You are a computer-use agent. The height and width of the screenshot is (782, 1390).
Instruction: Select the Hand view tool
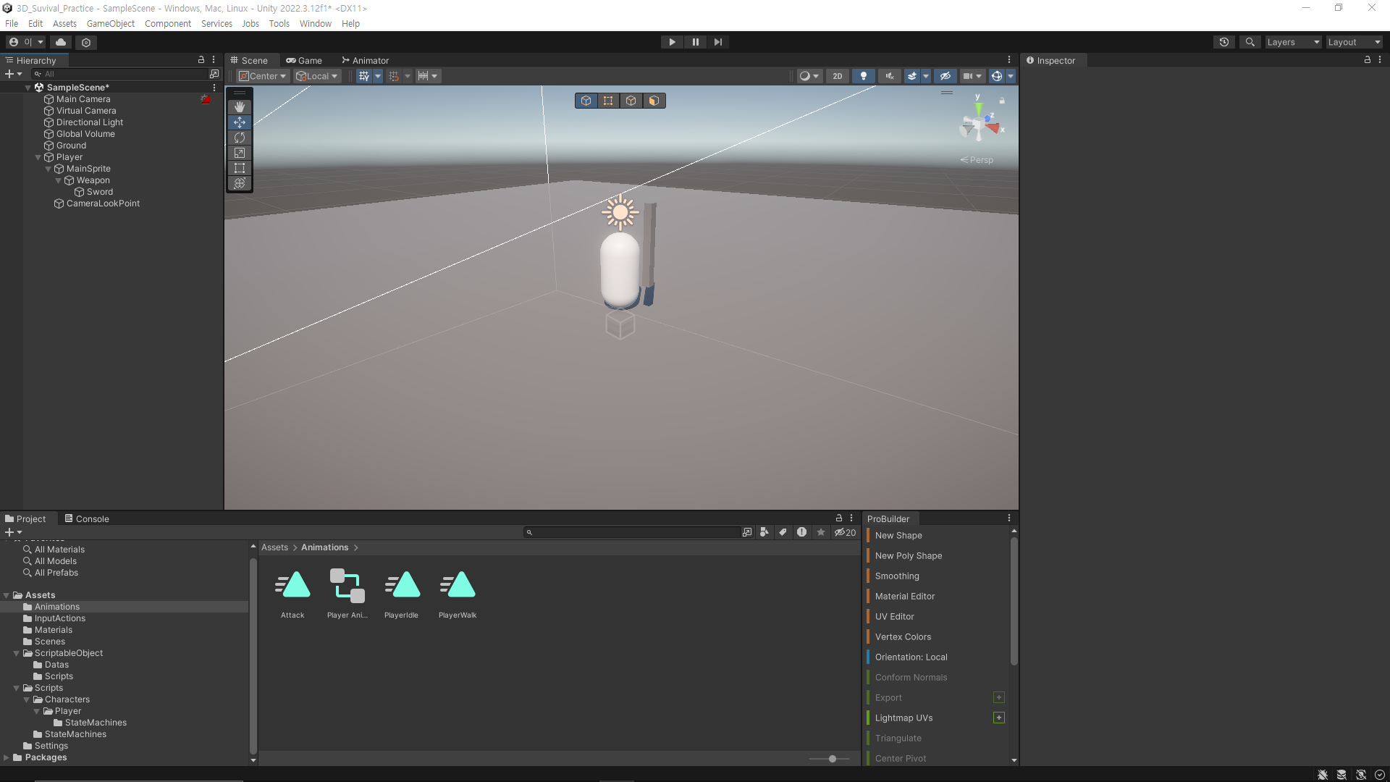pyautogui.click(x=240, y=107)
